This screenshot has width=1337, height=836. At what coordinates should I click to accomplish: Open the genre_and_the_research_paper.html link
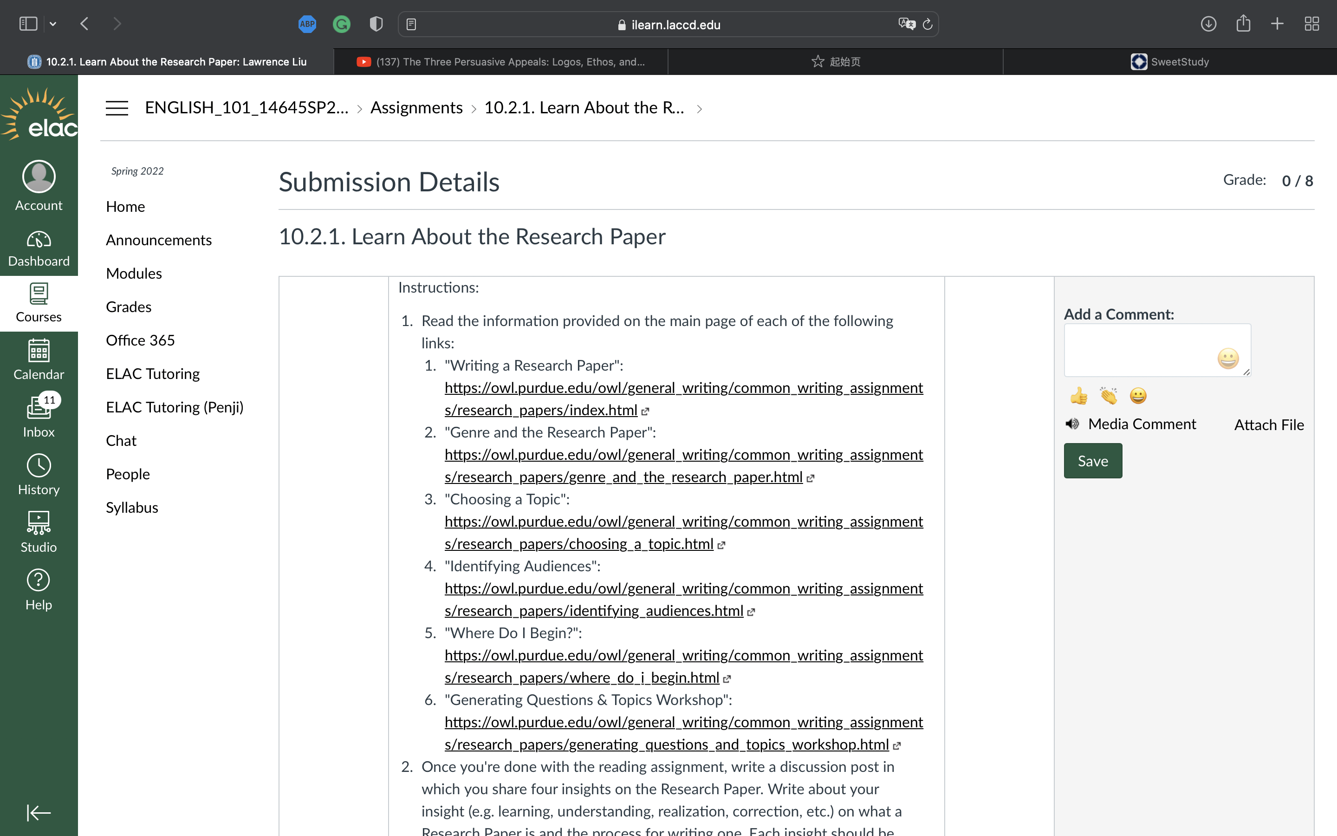pyautogui.click(x=684, y=465)
